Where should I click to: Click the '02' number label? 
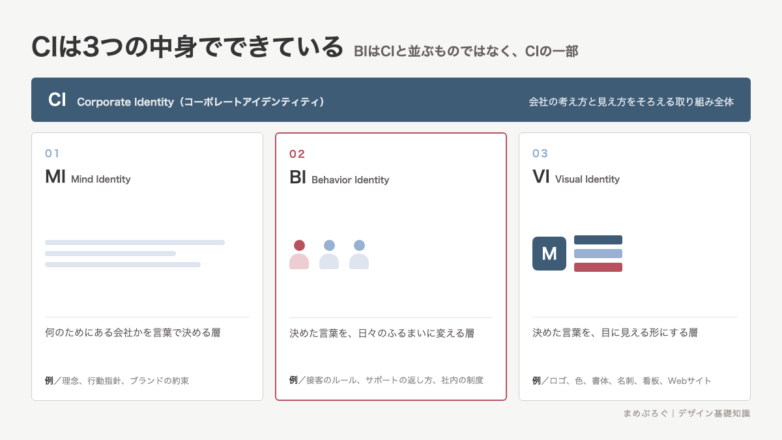(x=297, y=154)
